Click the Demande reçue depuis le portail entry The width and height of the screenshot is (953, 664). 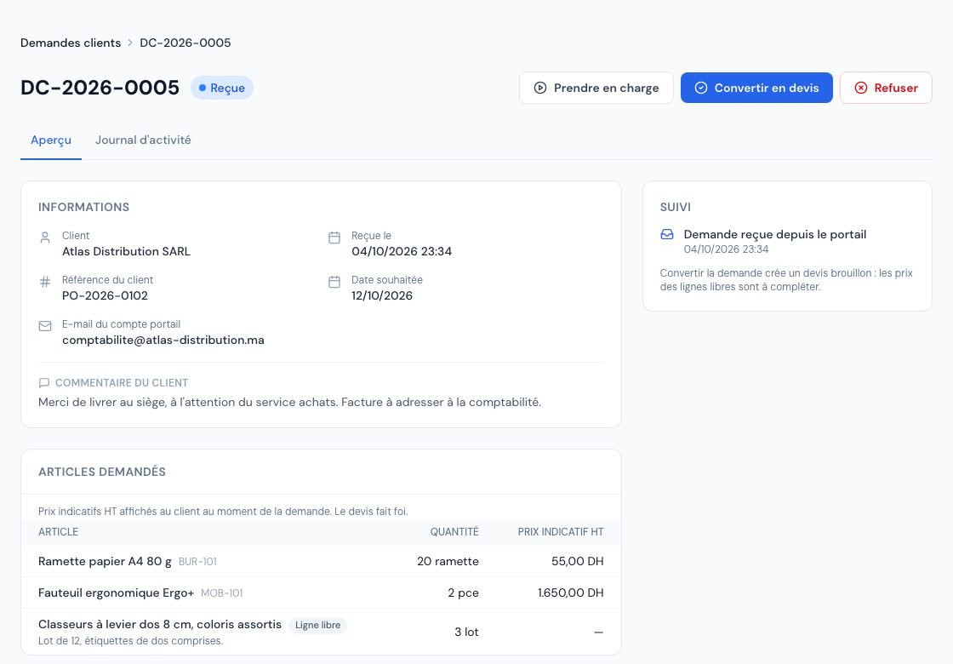click(775, 234)
